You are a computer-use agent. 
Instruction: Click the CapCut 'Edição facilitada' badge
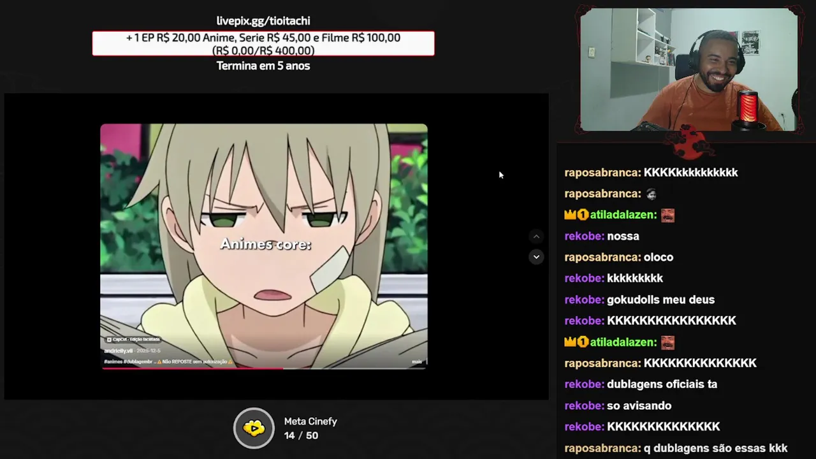pyautogui.click(x=133, y=339)
